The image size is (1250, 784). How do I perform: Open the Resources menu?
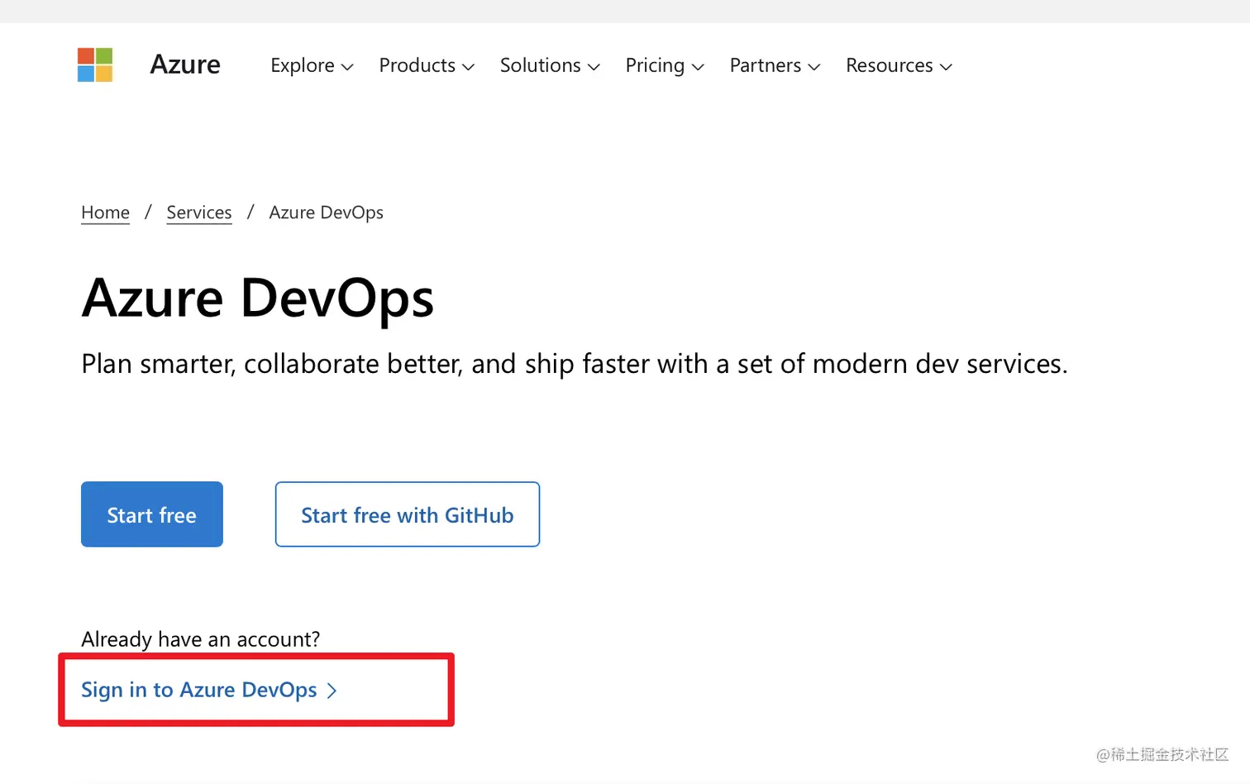pos(898,65)
